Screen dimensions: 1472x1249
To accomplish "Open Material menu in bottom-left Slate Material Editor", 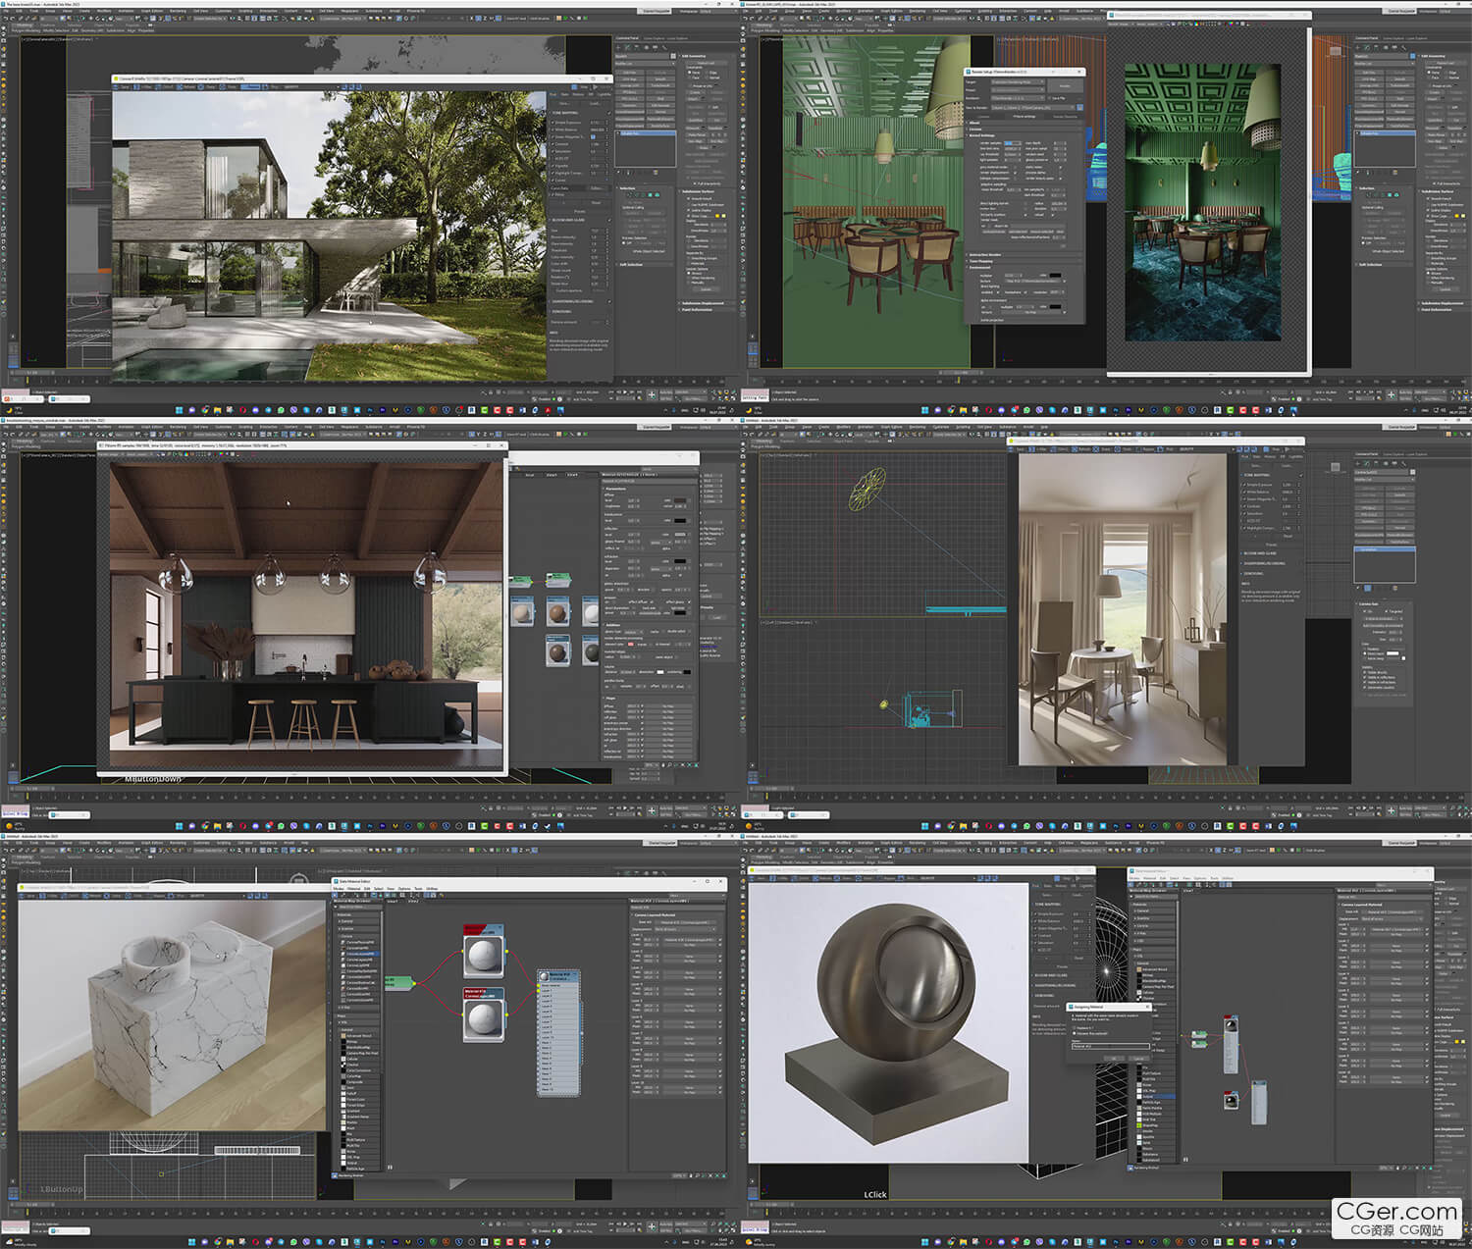I will click(x=353, y=888).
